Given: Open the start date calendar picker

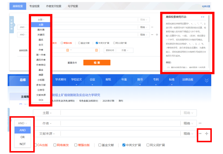Looking at the screenshot, I should click(68, 50).
